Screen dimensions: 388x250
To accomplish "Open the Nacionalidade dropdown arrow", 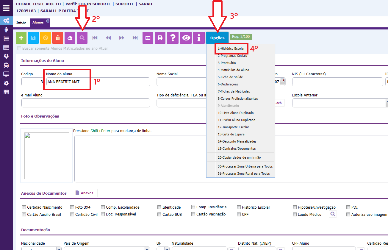I will tap(59, 249).
